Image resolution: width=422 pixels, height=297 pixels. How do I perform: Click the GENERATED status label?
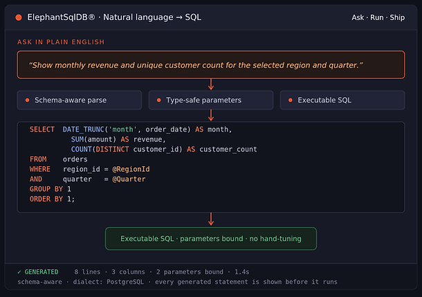tap(42, 272)
